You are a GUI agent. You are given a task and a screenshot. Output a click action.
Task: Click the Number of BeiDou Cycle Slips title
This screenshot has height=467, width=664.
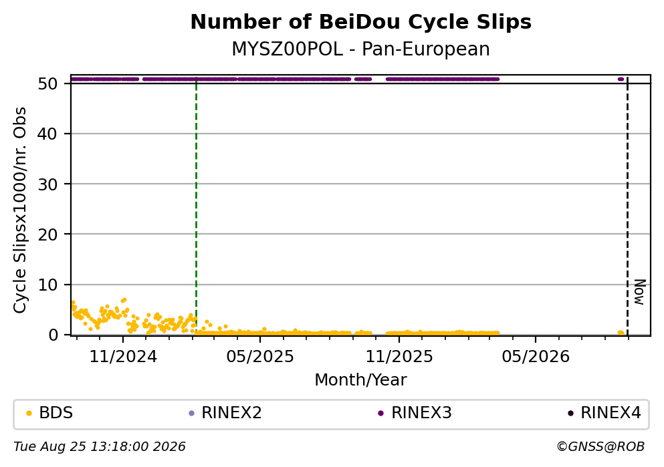pyautogui.click(x=361, y=22)
